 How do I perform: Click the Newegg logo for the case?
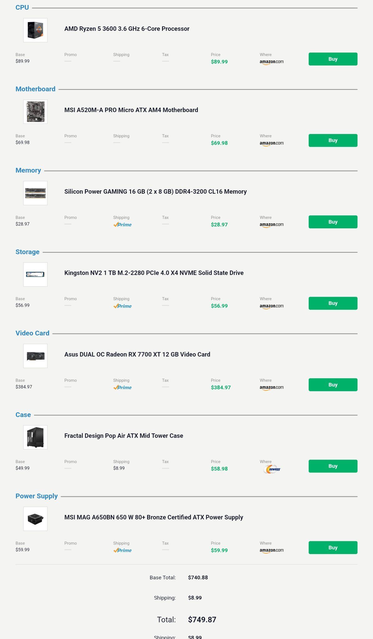[x=272, y=469]
